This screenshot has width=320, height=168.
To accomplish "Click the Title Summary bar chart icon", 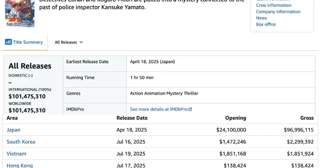I will (x=8, y=42).
